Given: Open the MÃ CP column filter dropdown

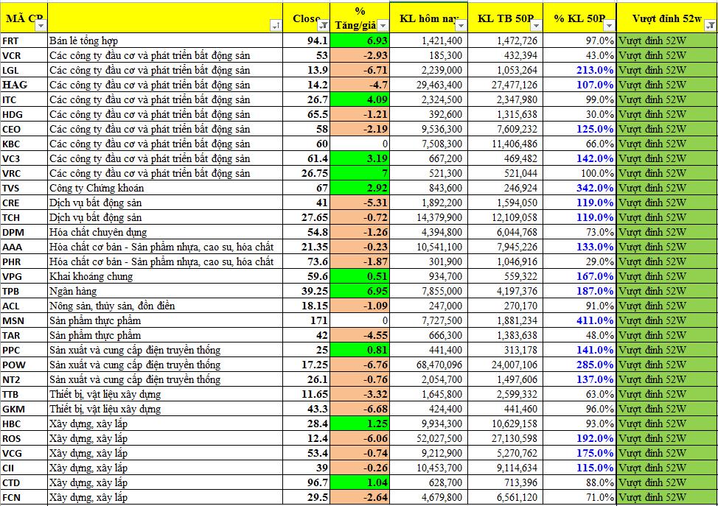Looking at the screenshot, I should tap(41, 26).
